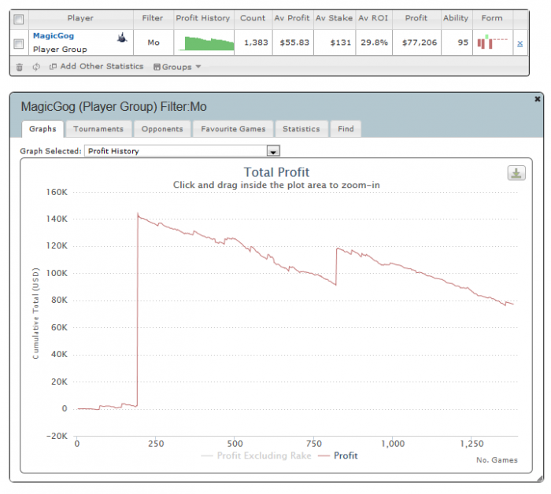Click the remove row X icon
This screenshot has height=494, width=551.
[520, 43]
